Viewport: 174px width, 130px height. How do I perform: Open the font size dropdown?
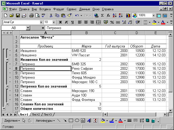point(54,22)
